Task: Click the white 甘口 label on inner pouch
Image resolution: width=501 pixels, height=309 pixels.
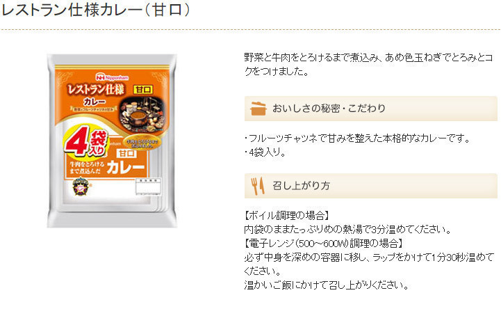Action: coord(126,154)
